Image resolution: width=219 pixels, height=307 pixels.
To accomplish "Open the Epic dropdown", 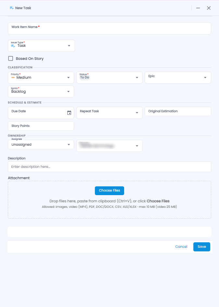I will 178,77.
